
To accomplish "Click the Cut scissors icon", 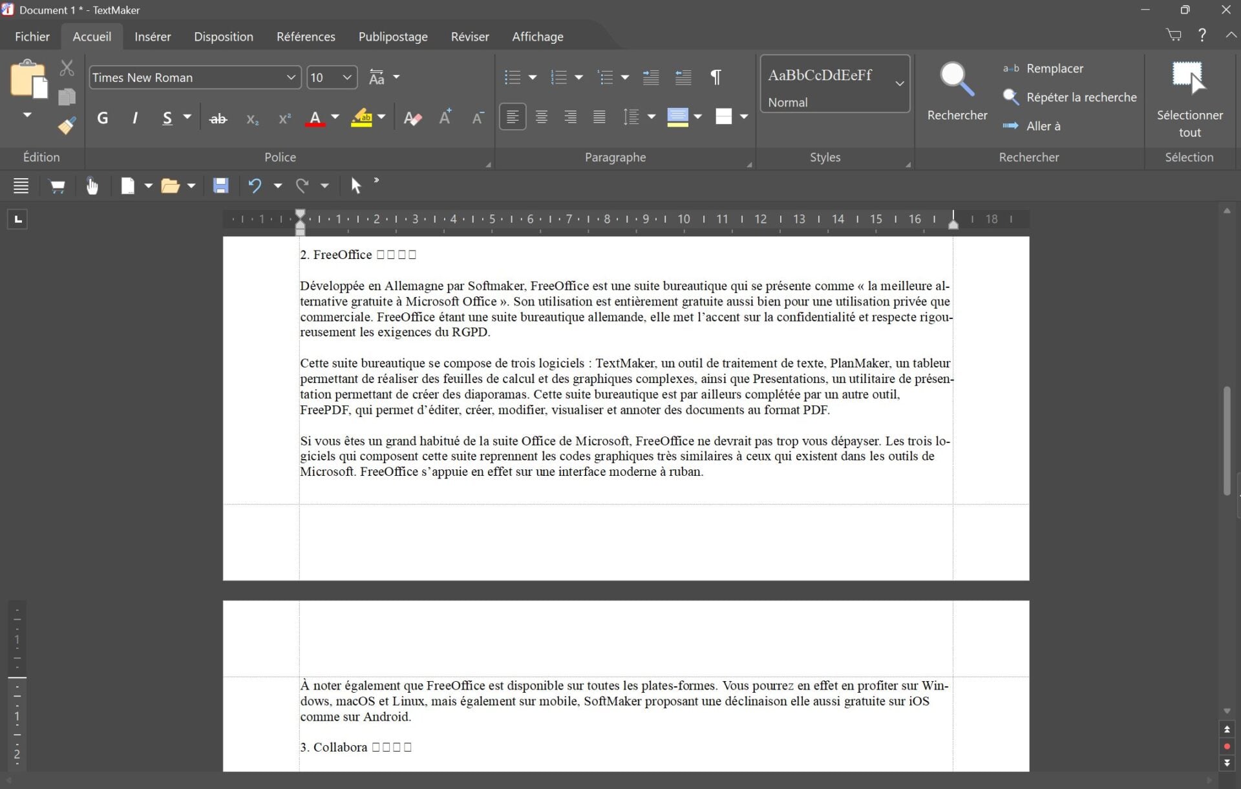I will (x=67, y=68).
